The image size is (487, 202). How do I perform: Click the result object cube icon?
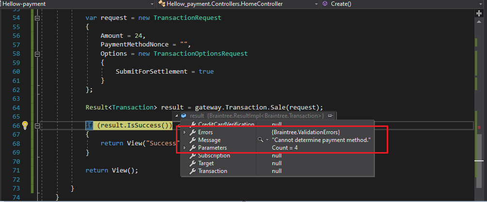pos(184,116)
